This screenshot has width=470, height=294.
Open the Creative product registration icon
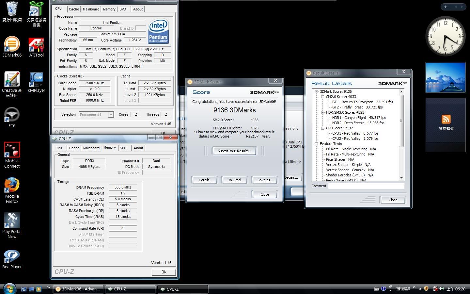[12, 84]
